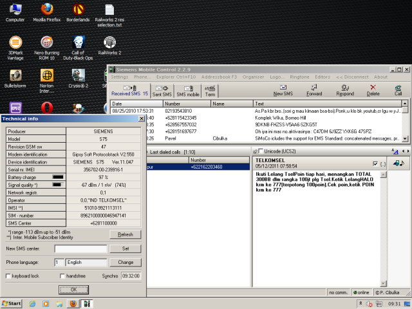Click SMS list scrollbar down arrow
Image resolution: width=412 pixels, height=309 pixels.
pyautogui.click(x=405, y=138)
